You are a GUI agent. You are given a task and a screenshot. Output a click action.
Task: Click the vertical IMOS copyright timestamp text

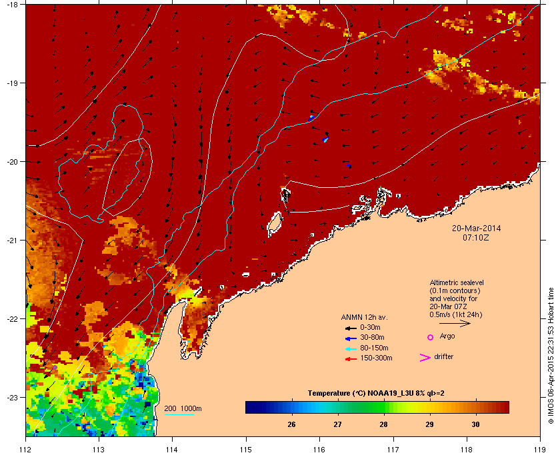point(551,355)
